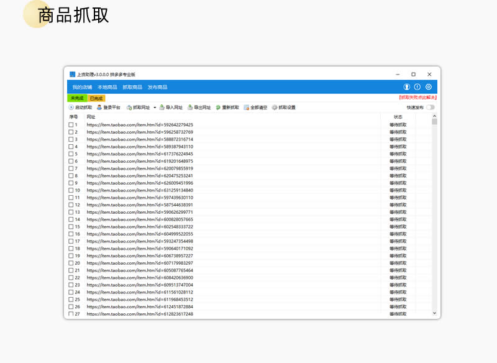This screenshot has width=497, height=363.
Task: Select URL ending in id=604999522055
Action: point(140,234)
